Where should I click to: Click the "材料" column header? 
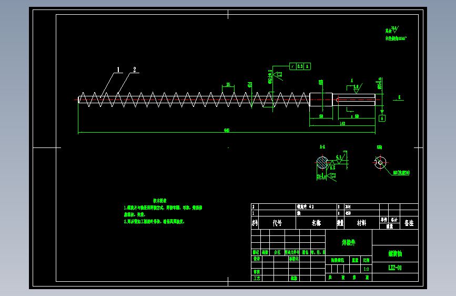361,223
